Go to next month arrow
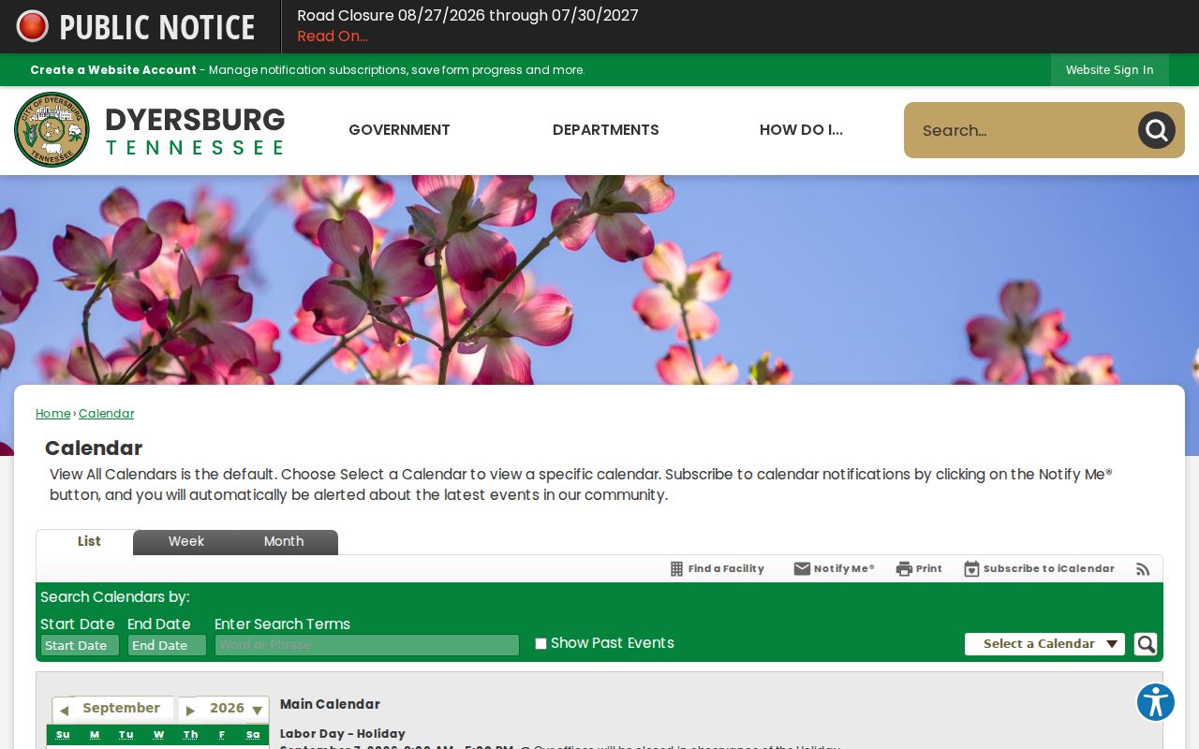Viewport: 1199px width, 749px height. [x=190, y=711]
